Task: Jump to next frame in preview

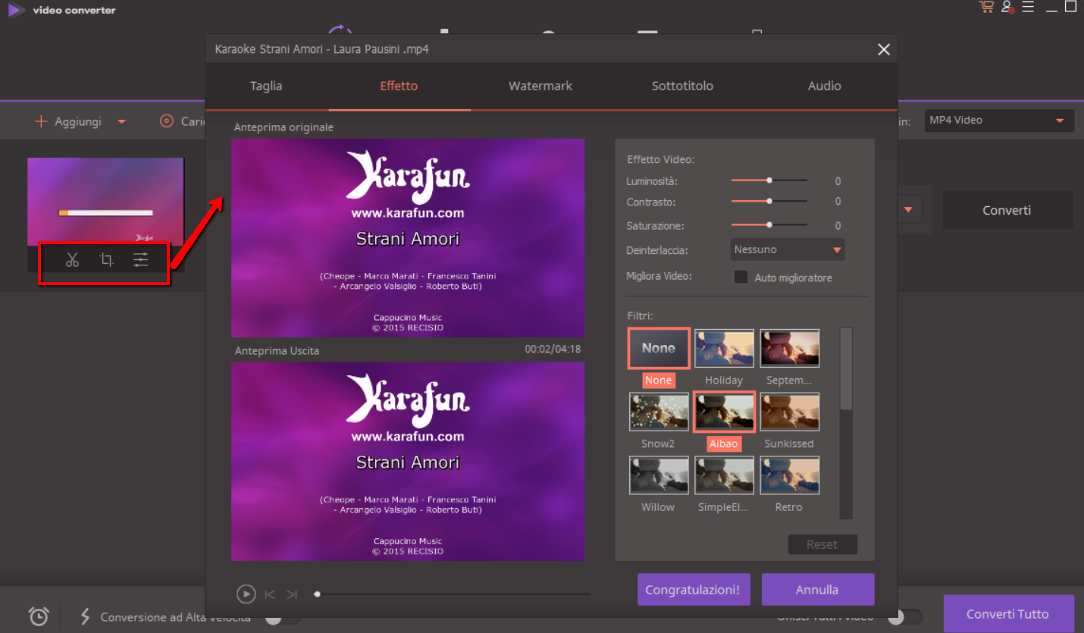Action: (292, 594)
